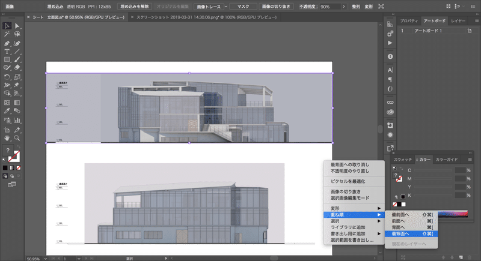Set color mode to solid Color
This screenshot has width=481, height=261.
click(x=5, y=168)
